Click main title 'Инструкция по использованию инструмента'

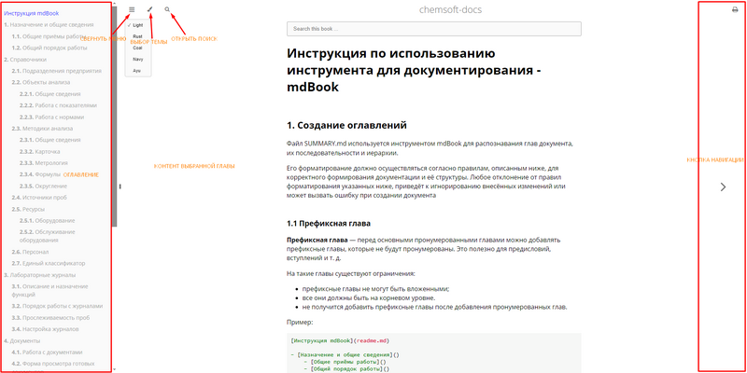pyautogui.click(x=414, y=70)
